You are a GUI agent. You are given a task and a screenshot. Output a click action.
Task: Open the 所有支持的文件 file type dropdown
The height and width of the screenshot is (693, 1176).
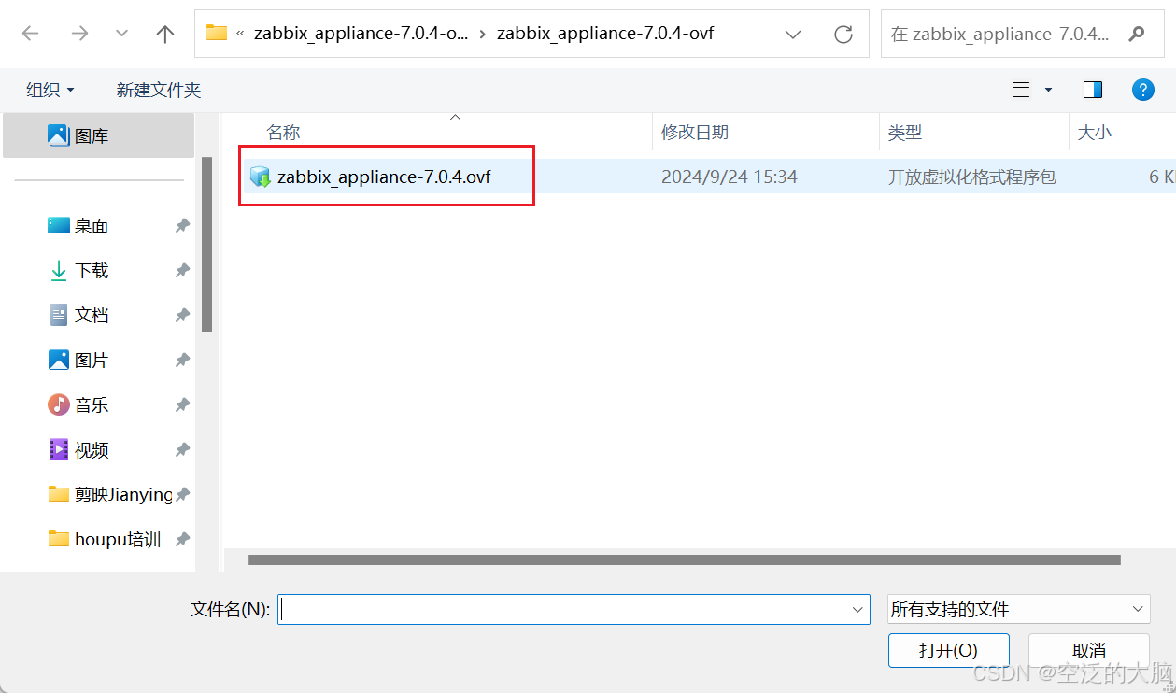click(x=1018, y=609)
